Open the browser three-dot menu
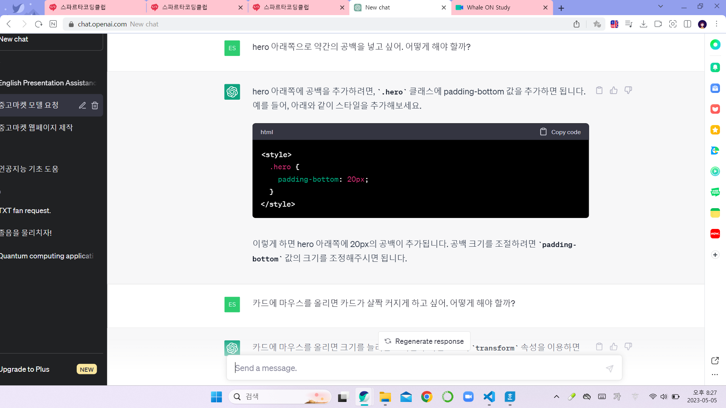 click(x=717, y=24)
